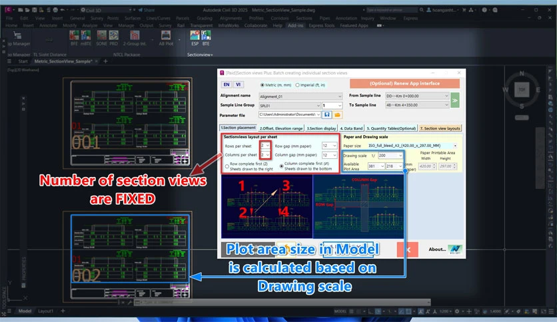Viewport: 557px width, 322px height.
Task: Open the 2.Offset, Elevation range tab
Action: tap(281, 128)
